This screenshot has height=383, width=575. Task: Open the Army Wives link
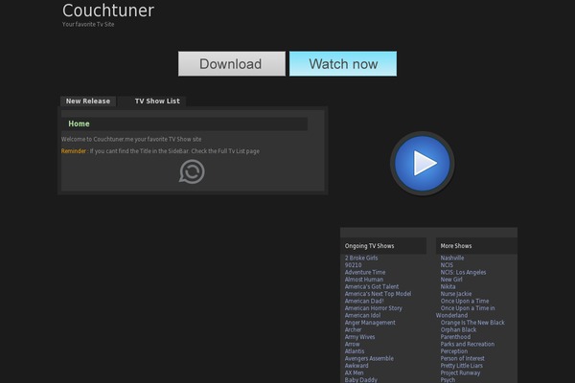pyautogui.click(x=359, y=337)
